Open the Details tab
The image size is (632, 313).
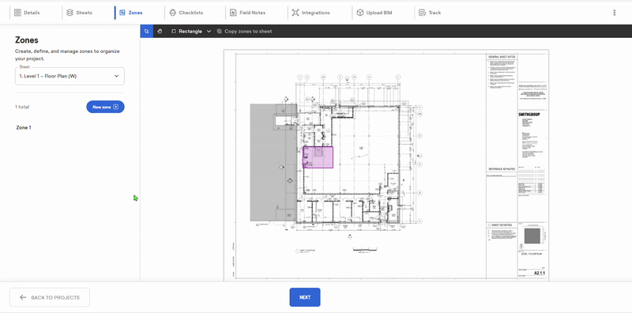point(27,13)
